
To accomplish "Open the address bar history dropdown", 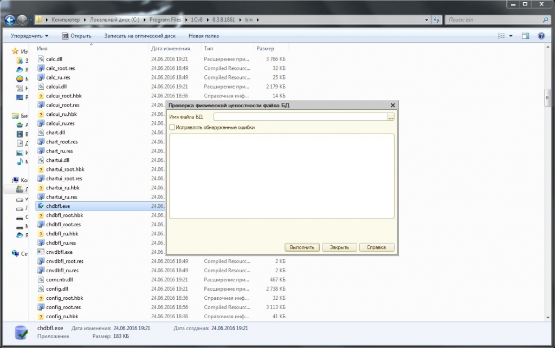I will click(425, 20).
